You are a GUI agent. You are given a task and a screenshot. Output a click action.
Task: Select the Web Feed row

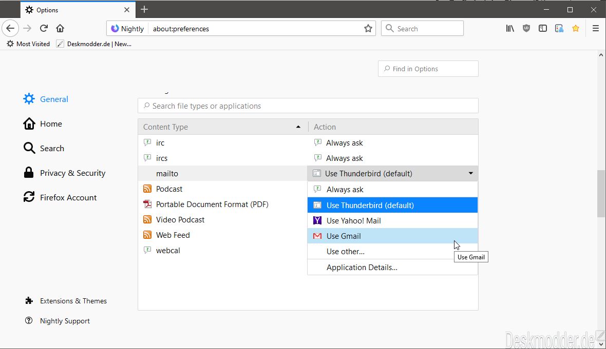[x=223, y=235]
